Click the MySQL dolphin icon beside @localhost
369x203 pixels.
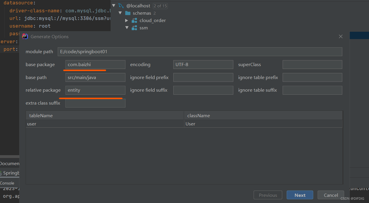(x=121, y=6)
